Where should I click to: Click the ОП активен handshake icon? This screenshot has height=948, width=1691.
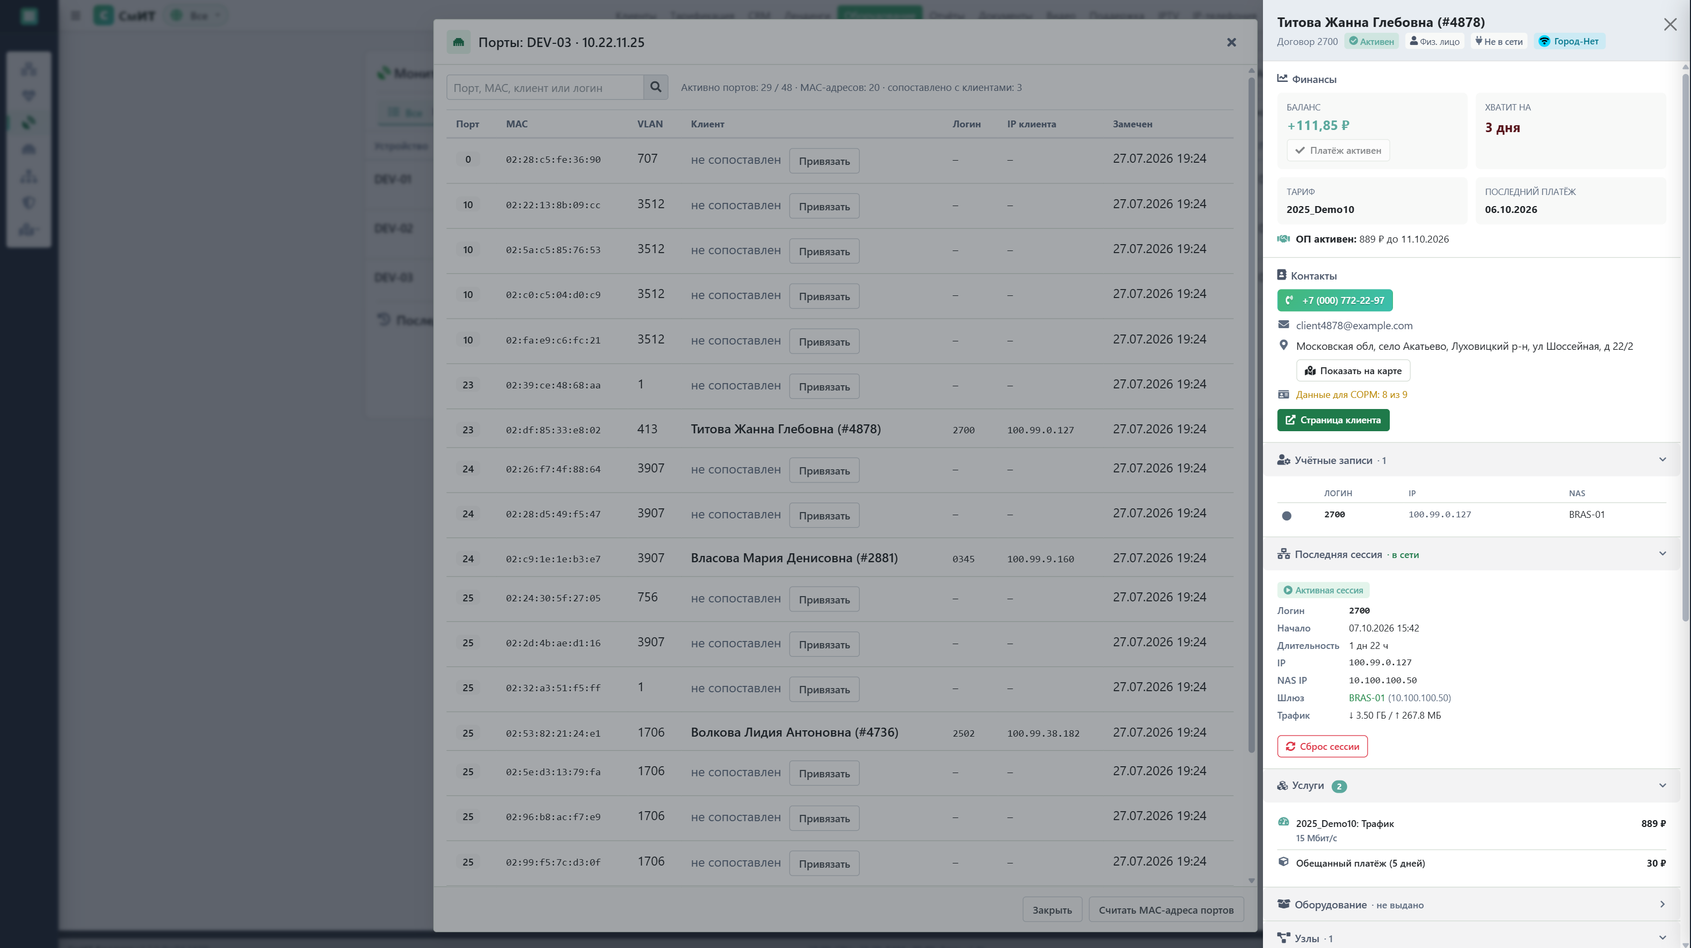(1284, 239)
